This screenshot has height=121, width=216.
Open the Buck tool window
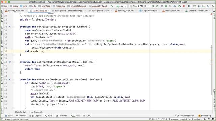tap(9, 116)
